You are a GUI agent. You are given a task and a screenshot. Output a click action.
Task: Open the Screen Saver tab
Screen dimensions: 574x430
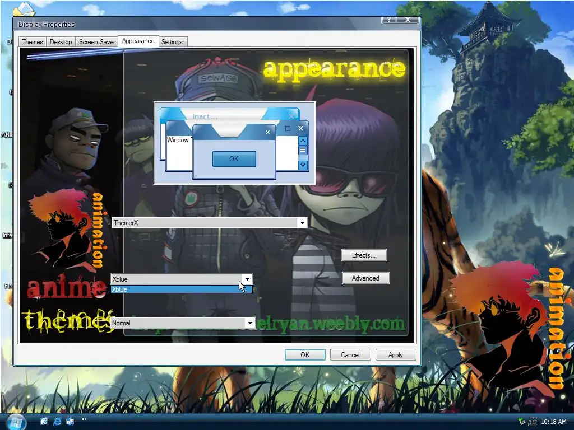(x=97, y=42)
